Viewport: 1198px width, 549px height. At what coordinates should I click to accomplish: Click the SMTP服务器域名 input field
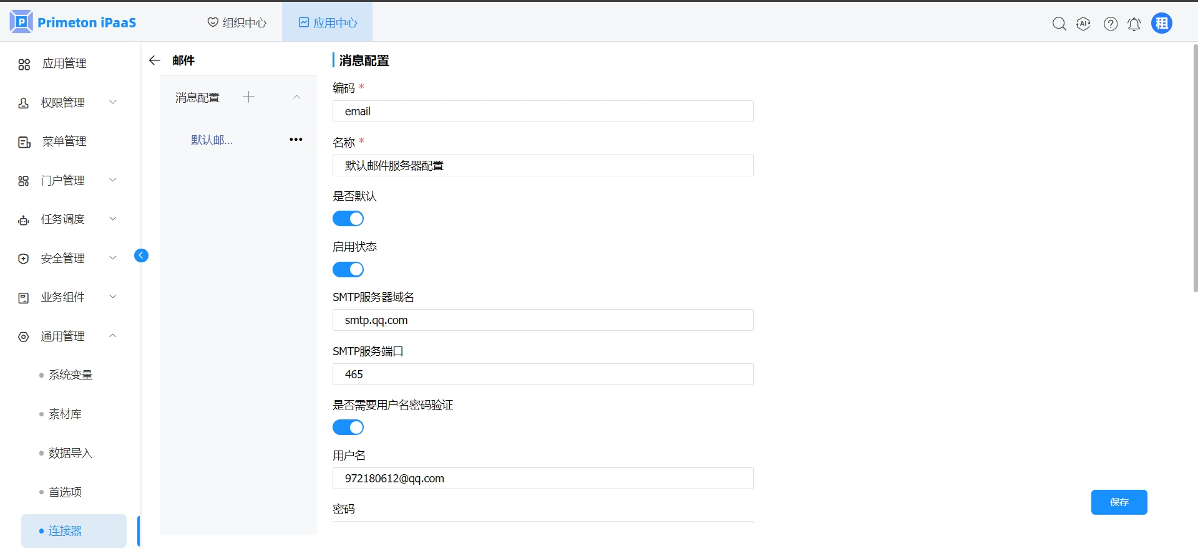pyautogui.click(x=542, y=320)
